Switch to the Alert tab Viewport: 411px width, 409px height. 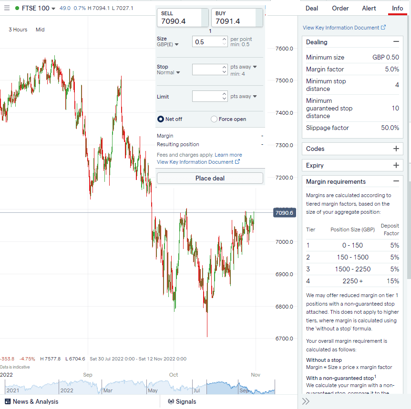(369, 8)
